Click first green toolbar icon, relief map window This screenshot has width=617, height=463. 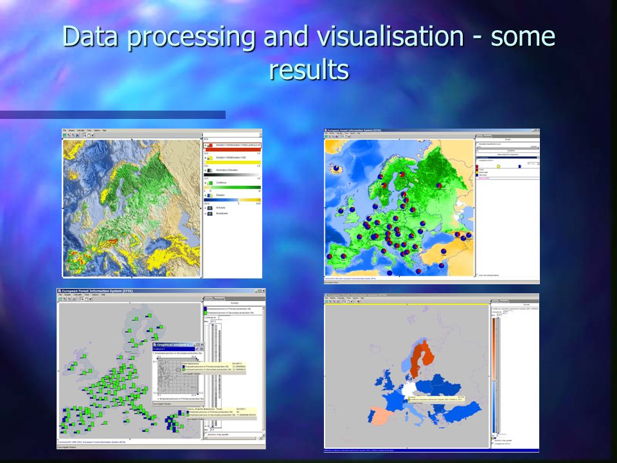tap(64, 135)
